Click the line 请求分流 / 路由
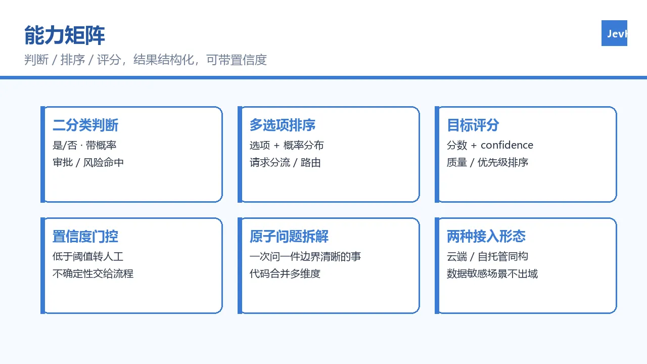The width and height of the screenshot is (647, 364). pyautogui.click(x=285, y=162)
